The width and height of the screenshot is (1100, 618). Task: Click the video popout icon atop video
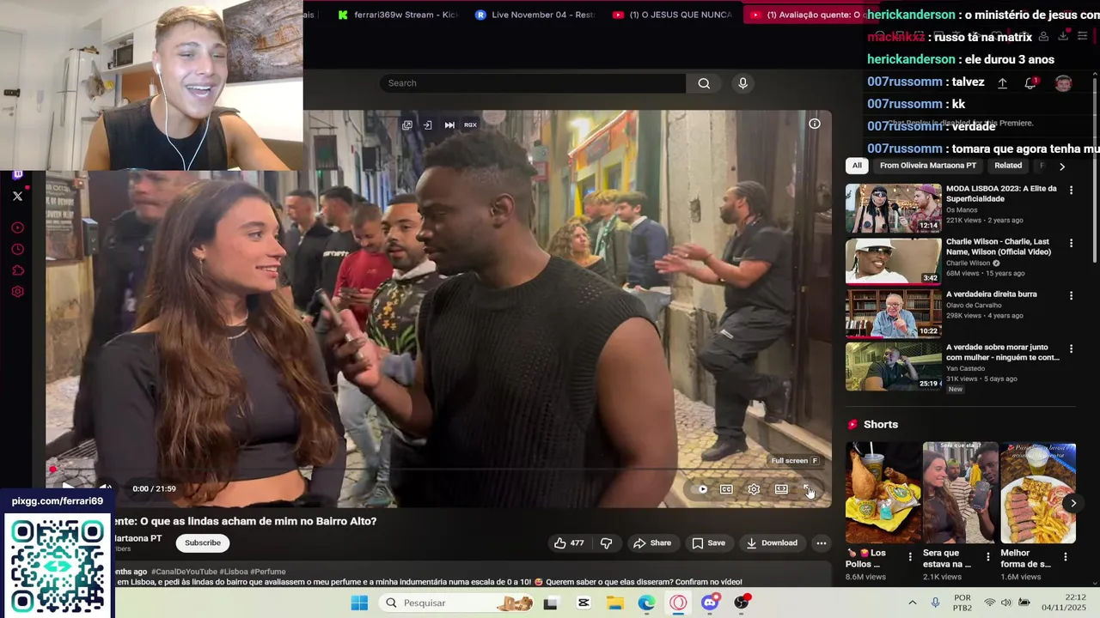pos(407,125)
